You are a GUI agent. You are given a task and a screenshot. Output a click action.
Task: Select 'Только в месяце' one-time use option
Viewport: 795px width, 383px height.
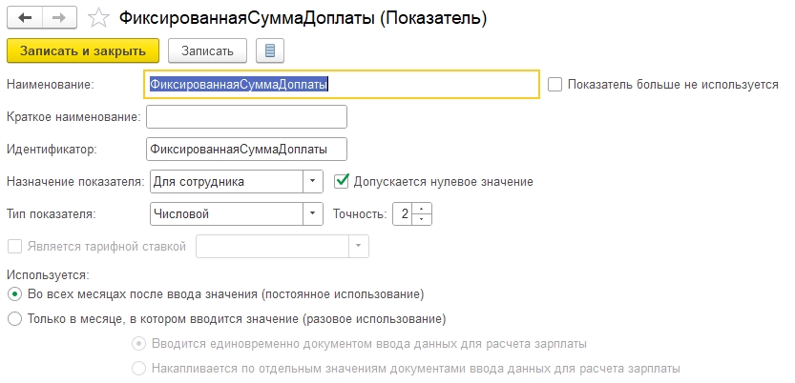14,319
